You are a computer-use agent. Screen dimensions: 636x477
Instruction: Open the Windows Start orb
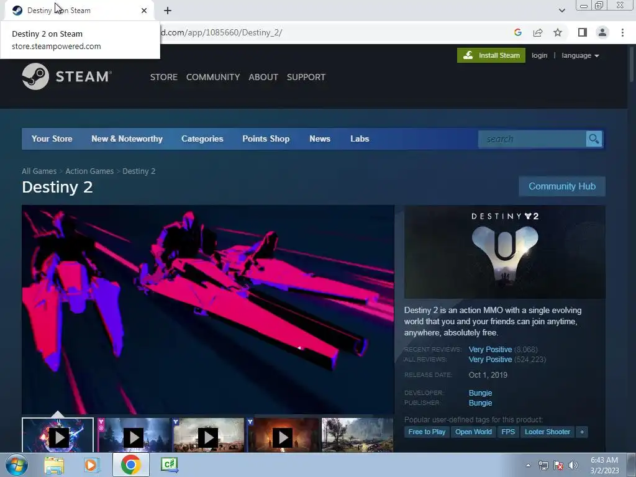point(16,465)
